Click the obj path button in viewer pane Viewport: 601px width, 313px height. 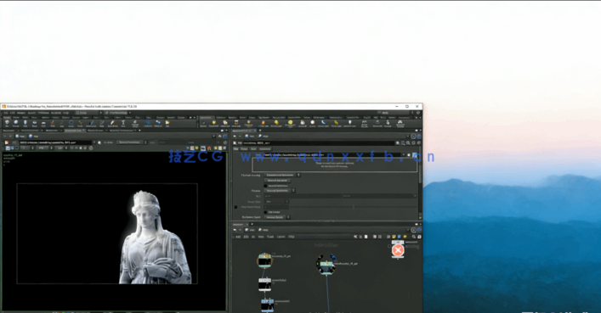[x=20, y=137]
